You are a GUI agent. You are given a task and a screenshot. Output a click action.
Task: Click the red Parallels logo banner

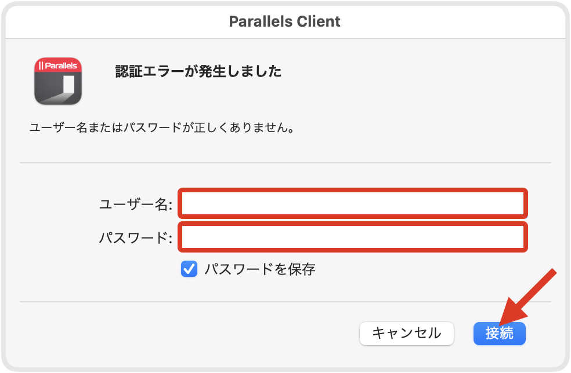[x=58, y=65]
